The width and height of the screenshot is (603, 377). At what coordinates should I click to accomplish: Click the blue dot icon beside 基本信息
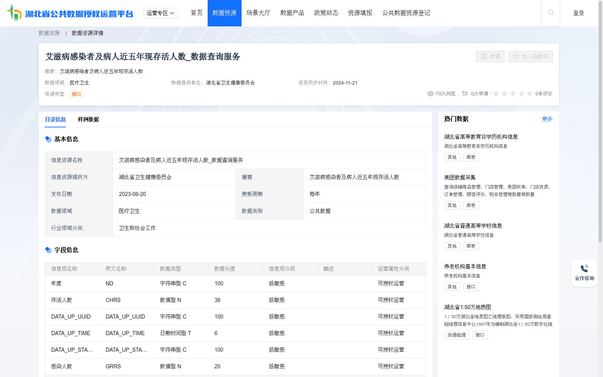tap(48, 139)
